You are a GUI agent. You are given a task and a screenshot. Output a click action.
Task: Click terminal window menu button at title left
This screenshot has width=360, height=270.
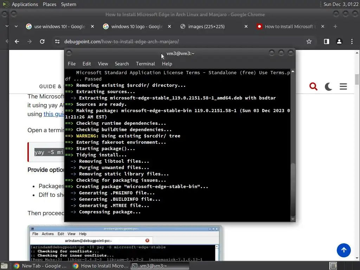click(69, 53)
